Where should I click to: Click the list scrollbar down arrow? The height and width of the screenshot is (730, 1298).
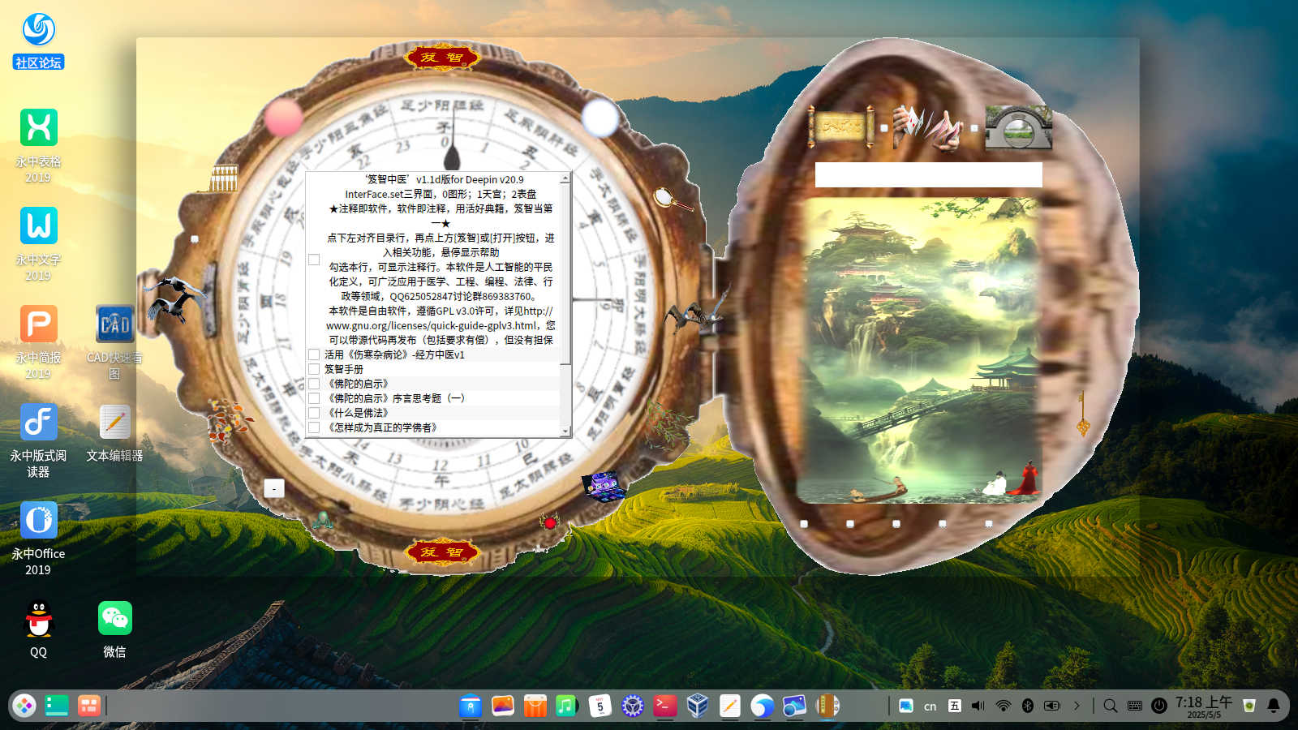[x=565, y=432]
